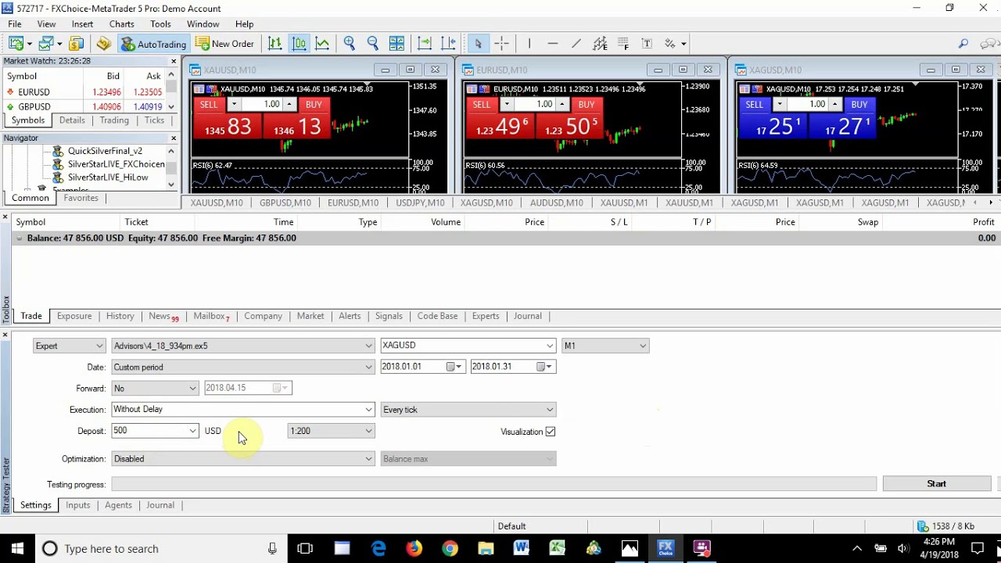
Task: Select the text label tool
Action: 647,44
